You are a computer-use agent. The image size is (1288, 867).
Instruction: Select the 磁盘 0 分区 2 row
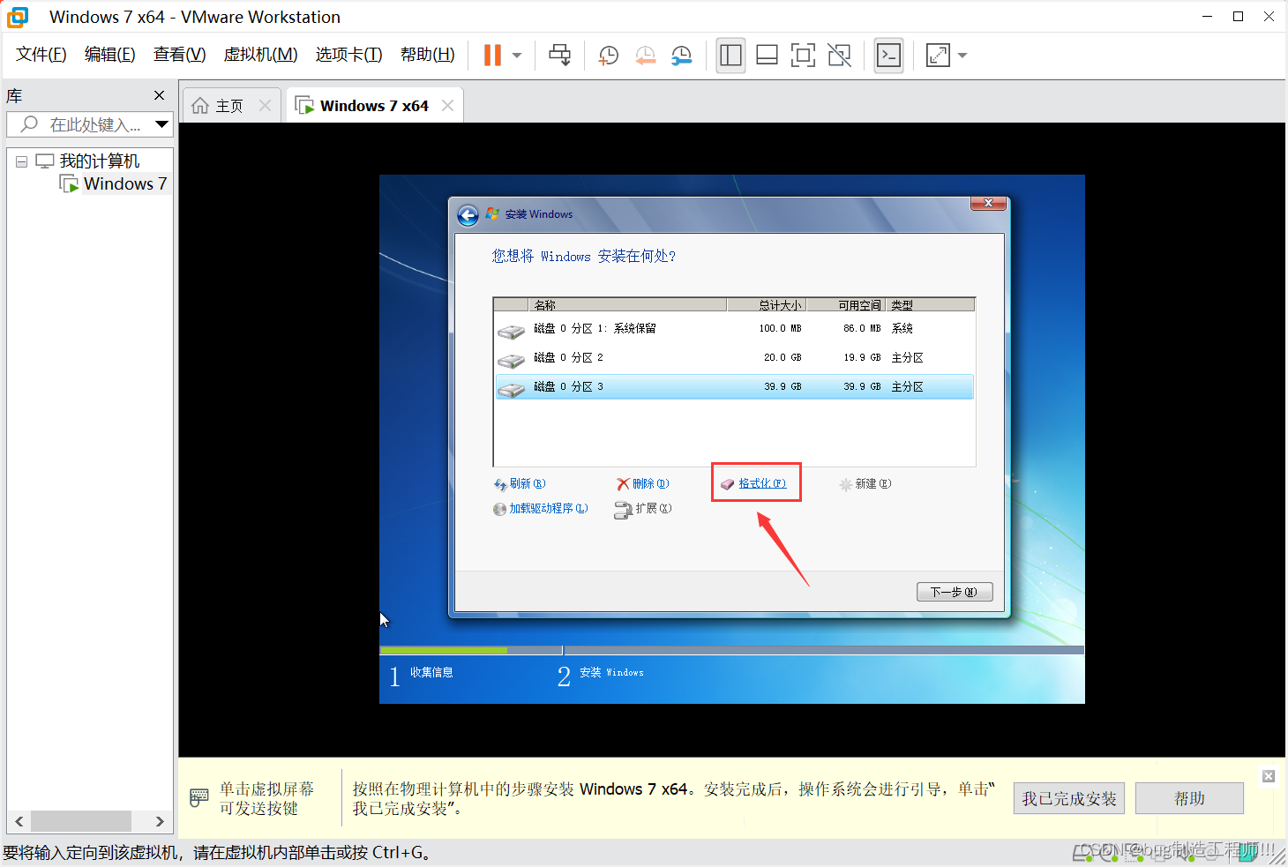click(x=734, y=358)
